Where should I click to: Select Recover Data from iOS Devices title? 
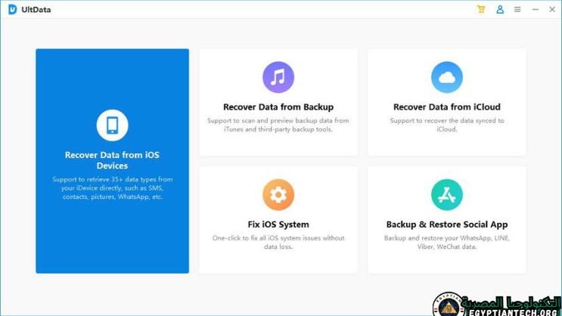click(112, 160)
